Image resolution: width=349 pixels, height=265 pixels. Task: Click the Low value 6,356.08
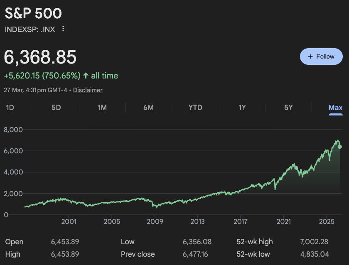(197, 242)
